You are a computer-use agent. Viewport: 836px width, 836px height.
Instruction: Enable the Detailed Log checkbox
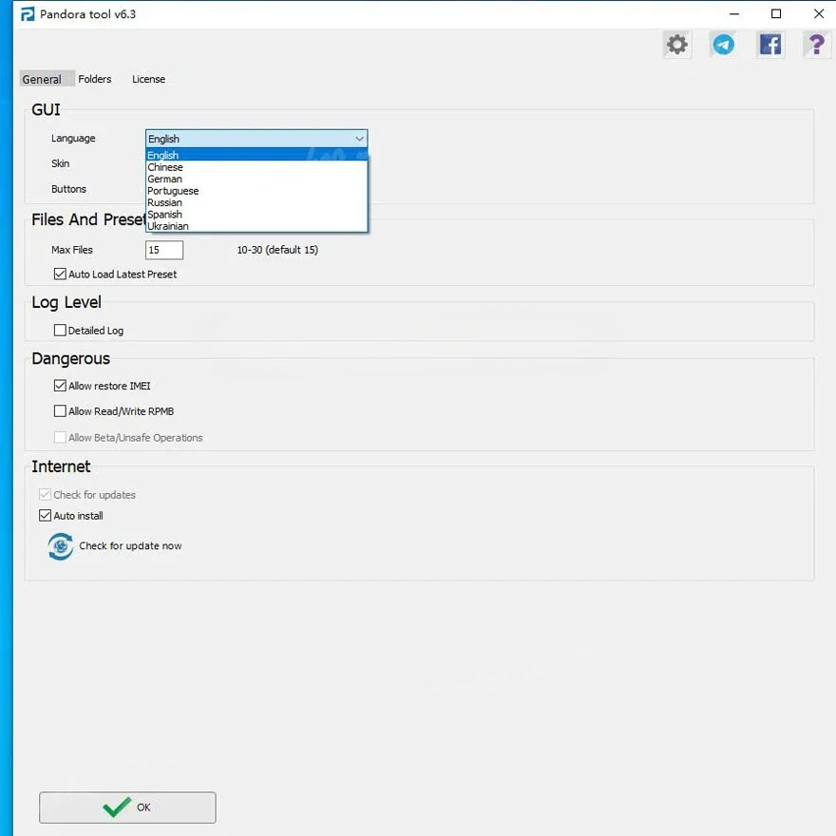click(60, 330)
